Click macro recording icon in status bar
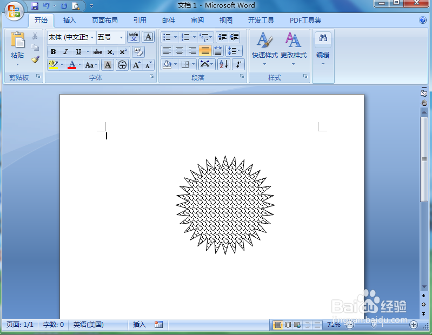The image size is (432, 335). point(158,325)
